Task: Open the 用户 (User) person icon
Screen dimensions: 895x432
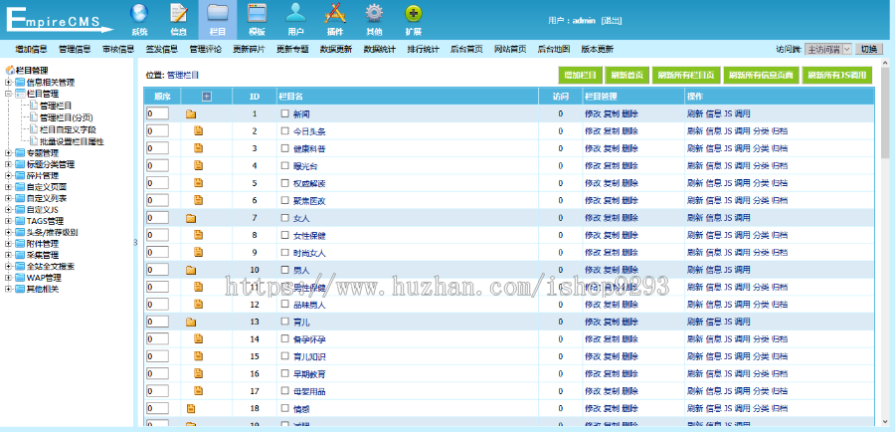Action: point(295,14)
